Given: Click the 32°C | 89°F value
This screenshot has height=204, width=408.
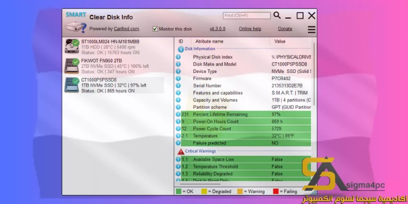Looking at the screenshot, I should point(283,136).
